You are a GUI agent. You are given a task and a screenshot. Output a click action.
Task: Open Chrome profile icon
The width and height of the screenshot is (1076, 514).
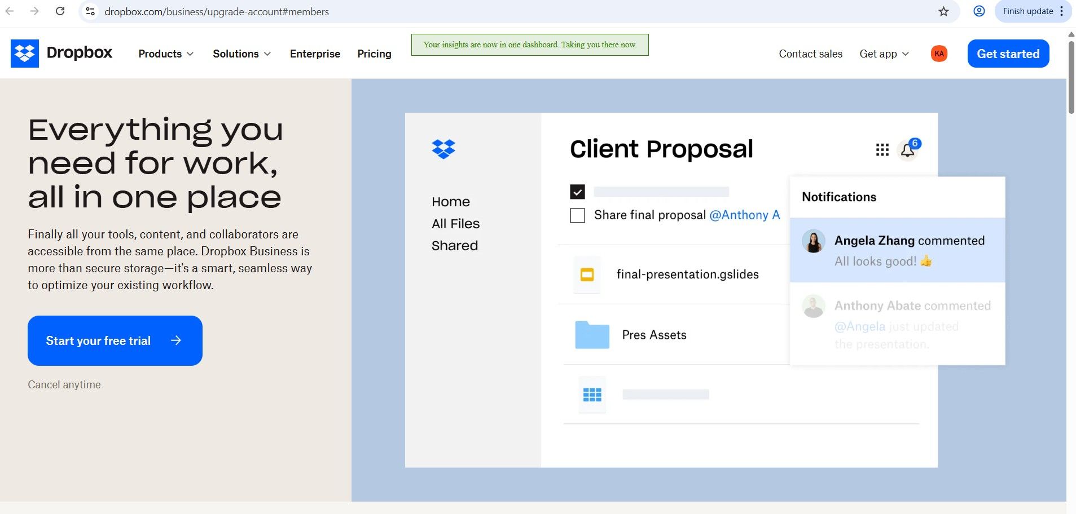(x=979, y=11)
